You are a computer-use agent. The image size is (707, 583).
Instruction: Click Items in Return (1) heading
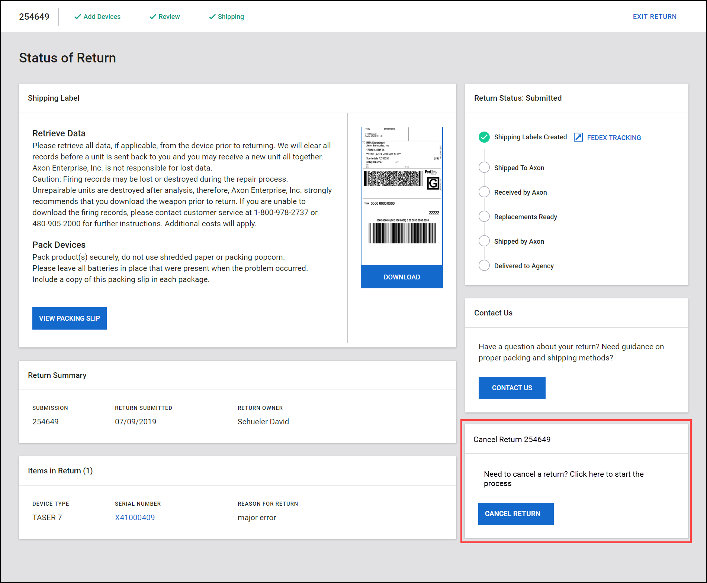60,471
